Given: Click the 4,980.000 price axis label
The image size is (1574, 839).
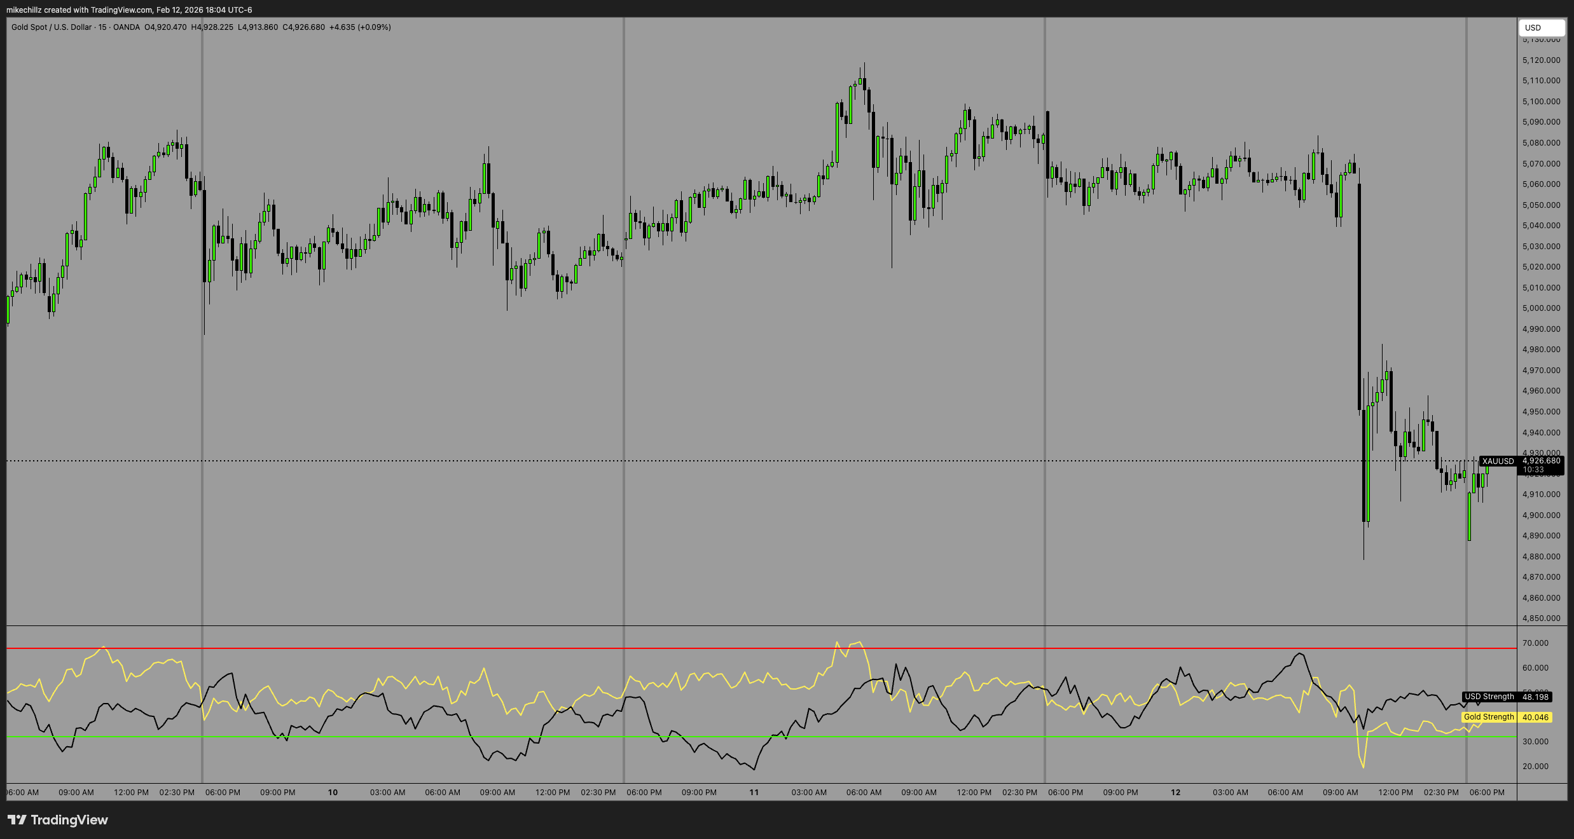Looking at the screenshot, I should pos(1541,350).
